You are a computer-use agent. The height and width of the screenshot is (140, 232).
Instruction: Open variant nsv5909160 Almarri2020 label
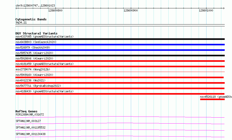point(34,75)
